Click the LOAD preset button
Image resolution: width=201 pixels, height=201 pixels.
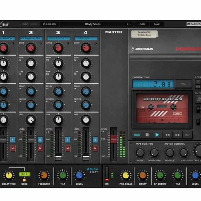(142, 24)
